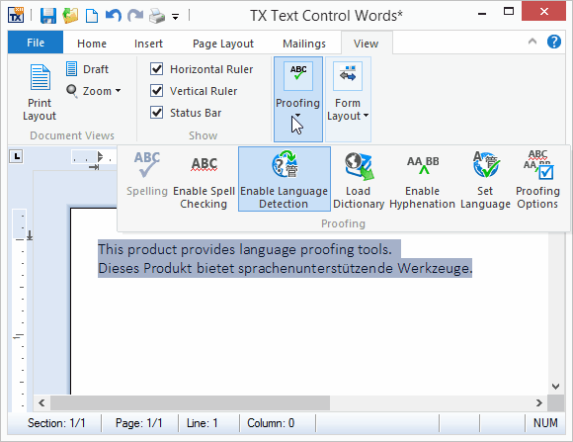
Task: Select the View ribbon tab
Action: [367, 44]
